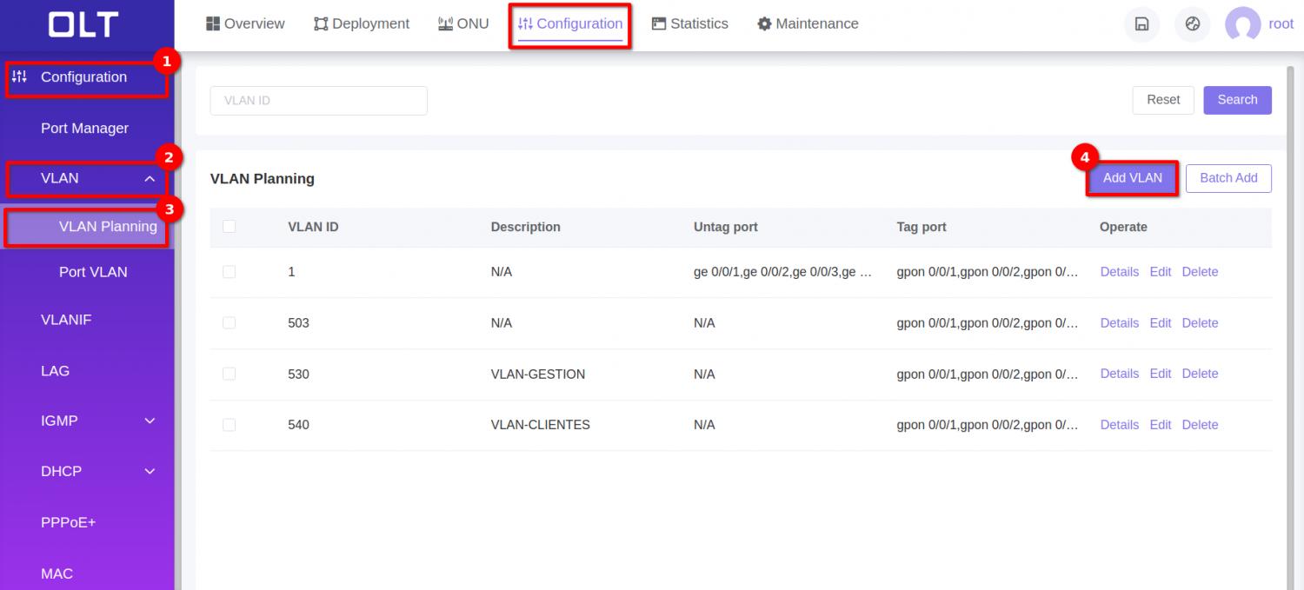This screenshot has width=1304, height=590.
Task: Click the ONU router icon
Action: pos(445,23)
